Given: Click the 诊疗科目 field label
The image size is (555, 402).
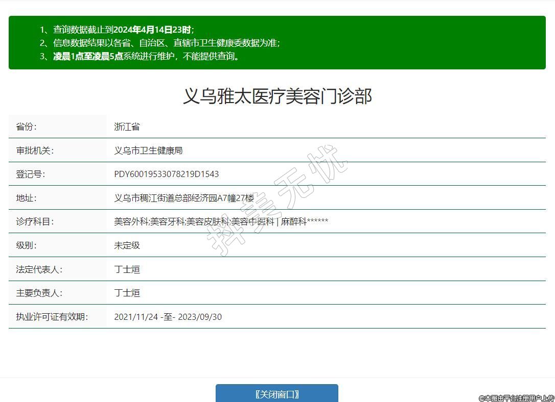Looking at the screenshot, I should 35,221.
